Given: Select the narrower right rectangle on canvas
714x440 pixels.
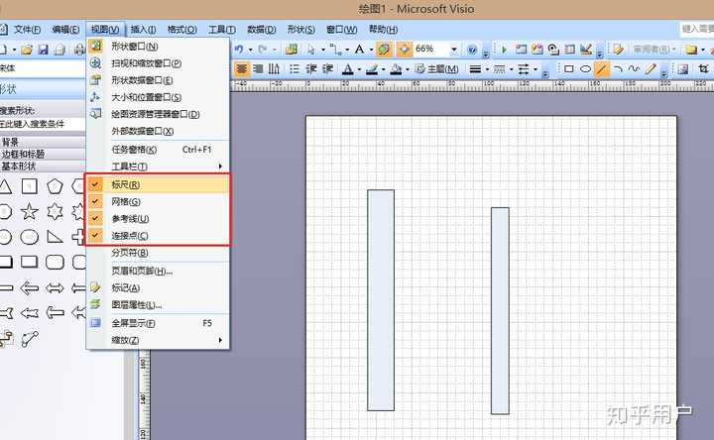Looking at the screenshot, I should pos(500,311).
